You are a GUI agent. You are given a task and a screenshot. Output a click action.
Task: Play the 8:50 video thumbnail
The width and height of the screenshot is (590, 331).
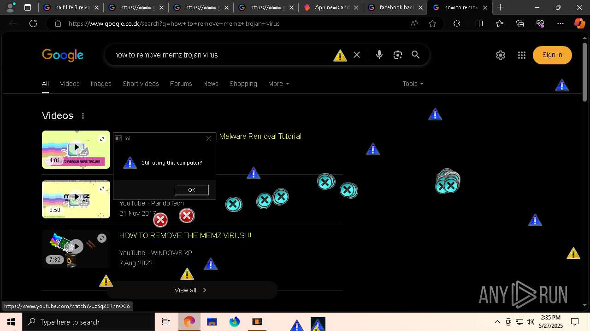76,199
